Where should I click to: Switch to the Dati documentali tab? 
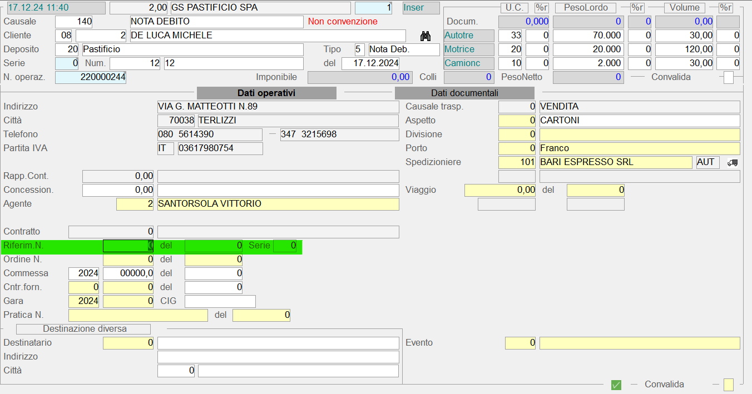(x=464, y=93)
